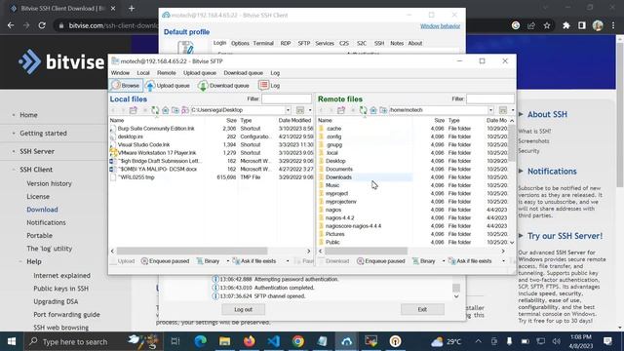Screen dimensions: 624x351
Task: Select the remote myprojectenv folder
Action: tap(341, 202)
